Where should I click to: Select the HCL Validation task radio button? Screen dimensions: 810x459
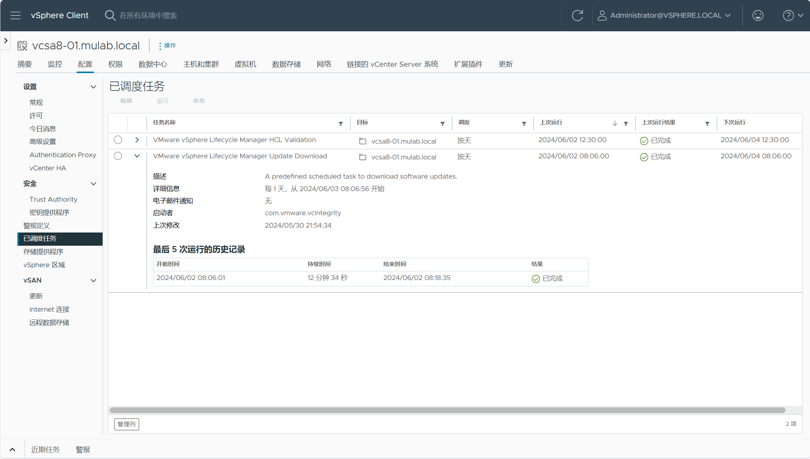[118, 140]
